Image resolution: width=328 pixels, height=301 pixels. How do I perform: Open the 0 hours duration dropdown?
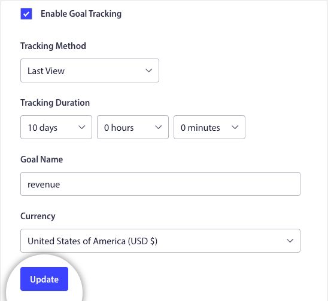coord(133,127)
